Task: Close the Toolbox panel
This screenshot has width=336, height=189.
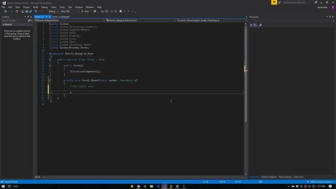Action: pyautogui.click(x=31, y=17)
